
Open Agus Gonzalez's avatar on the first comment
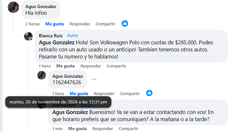(x=13, y=7)
